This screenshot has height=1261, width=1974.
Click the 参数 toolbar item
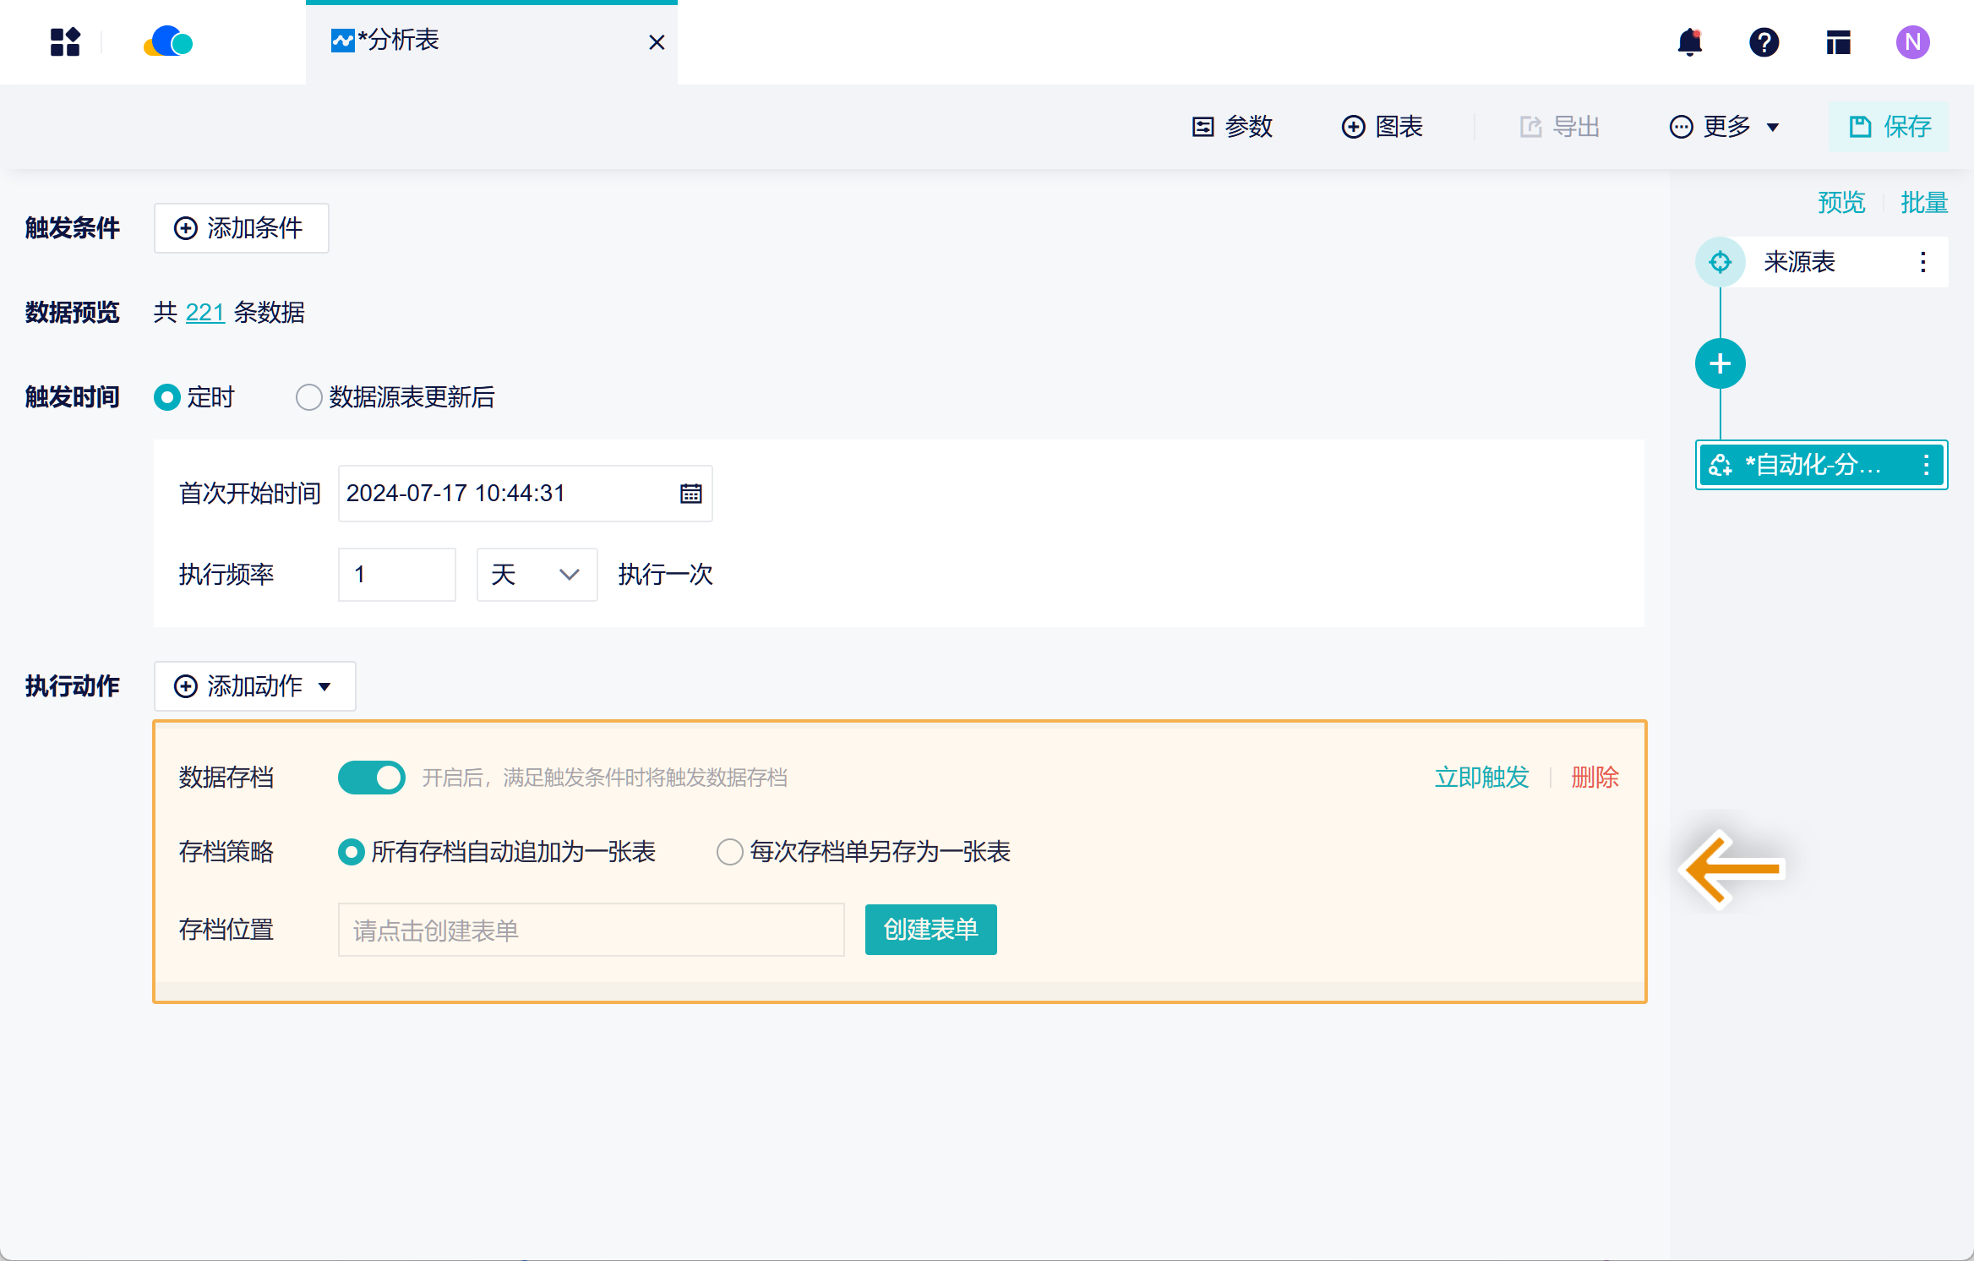click(1232, 127)
